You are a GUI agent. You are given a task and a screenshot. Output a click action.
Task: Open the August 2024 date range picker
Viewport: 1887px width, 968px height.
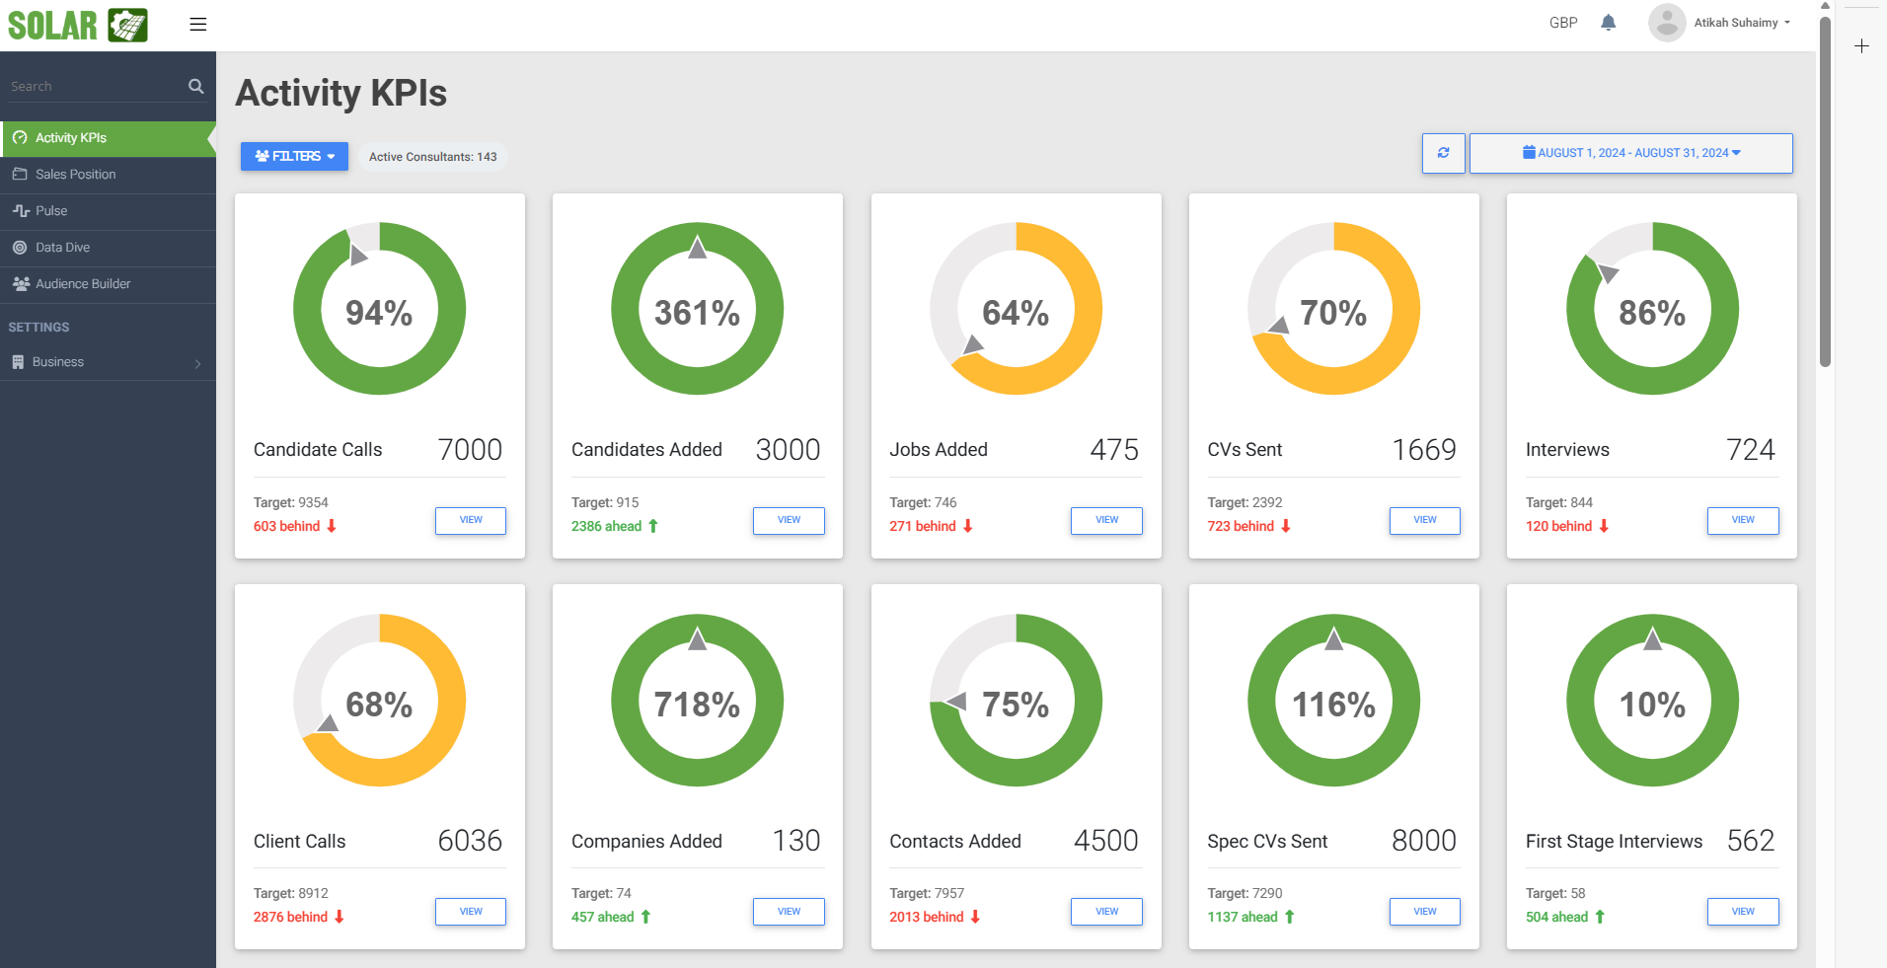pos(1630,153)
